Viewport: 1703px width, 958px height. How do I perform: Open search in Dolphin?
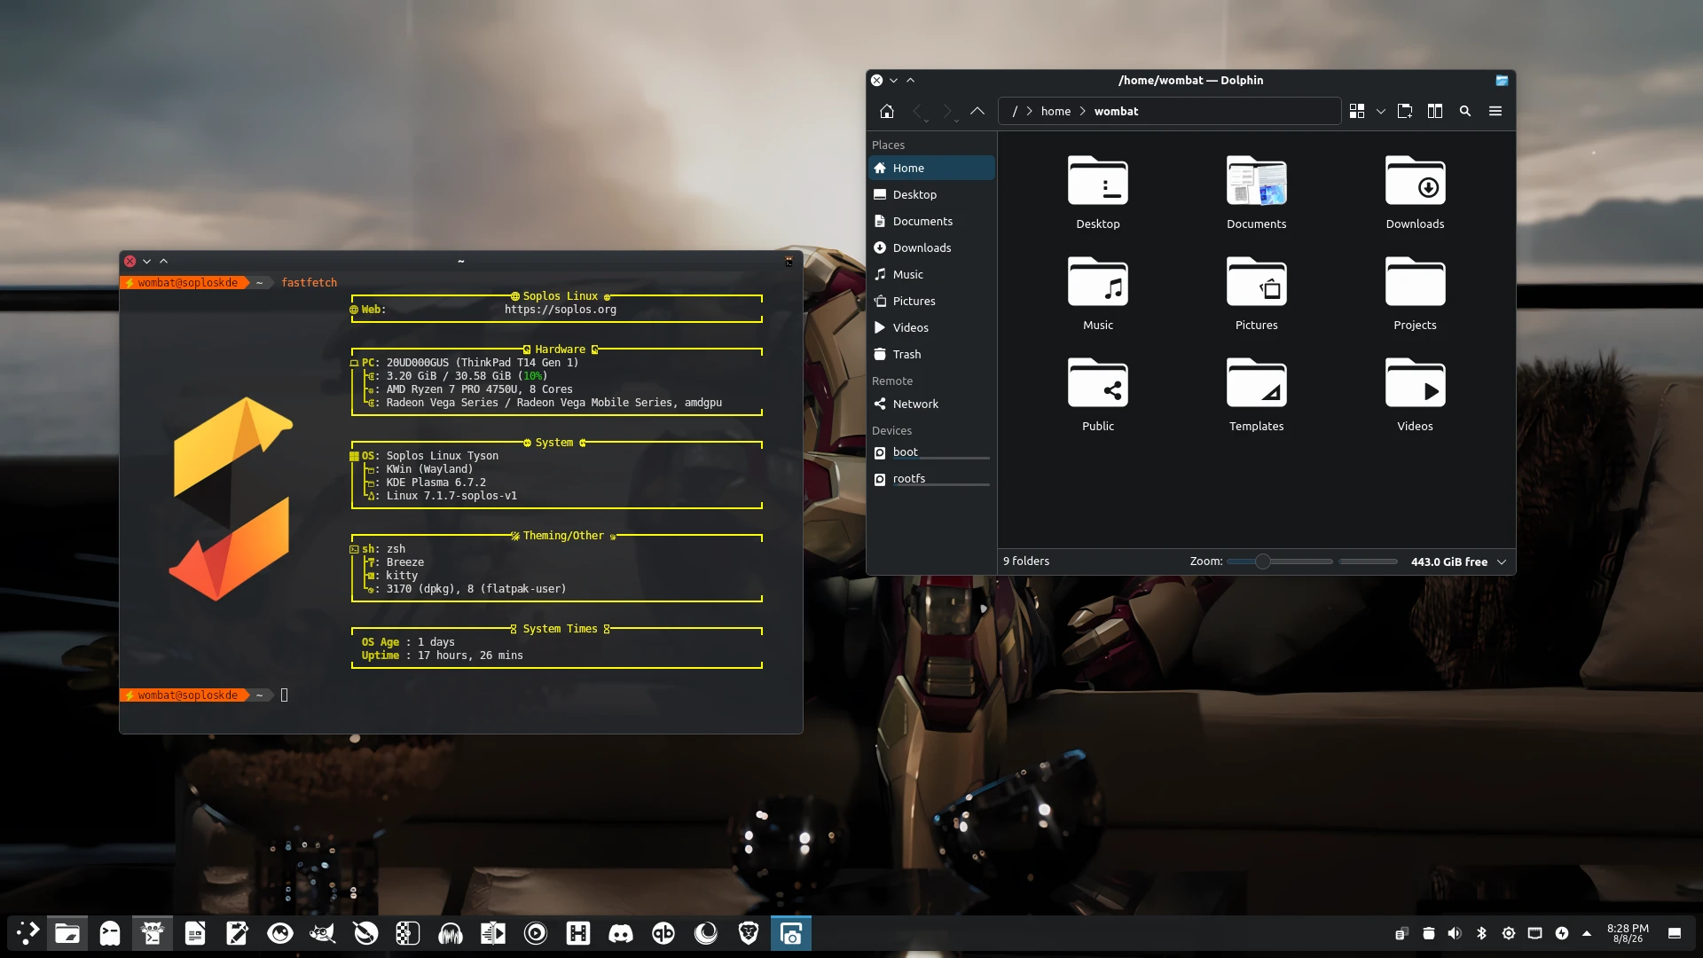click(1465, 111)
